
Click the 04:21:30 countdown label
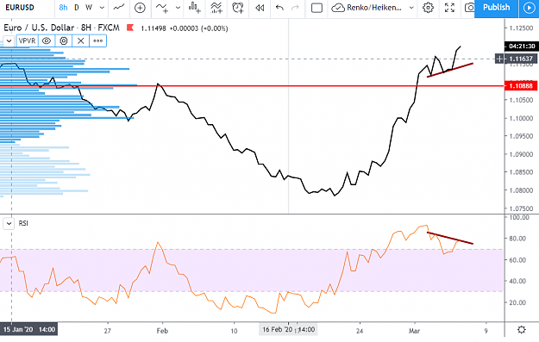click(522, 46)
